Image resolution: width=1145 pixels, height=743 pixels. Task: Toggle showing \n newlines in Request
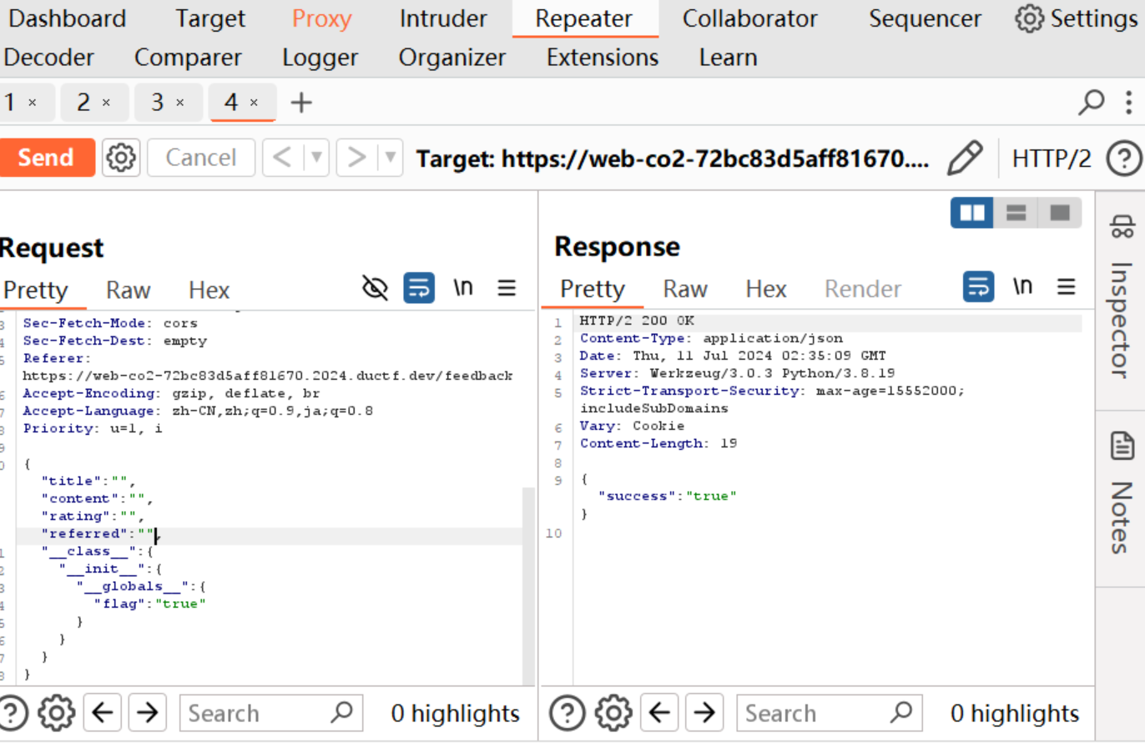click(463, 288)
